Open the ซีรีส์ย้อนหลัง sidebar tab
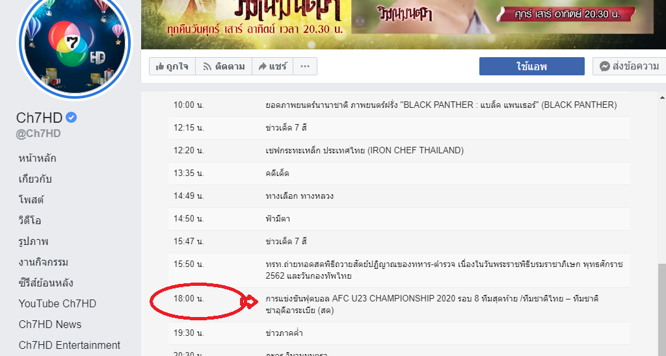The image size is (666, 356). [46, 283]
